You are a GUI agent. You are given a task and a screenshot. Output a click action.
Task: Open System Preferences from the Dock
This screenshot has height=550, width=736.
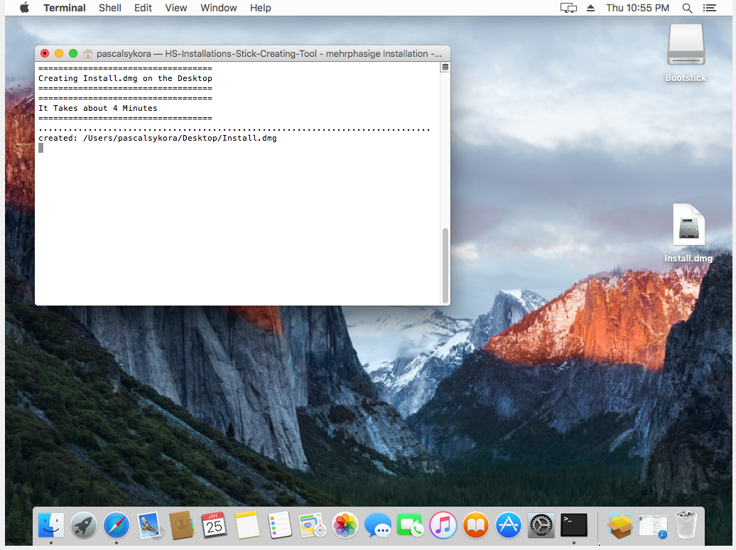point(541,524)
